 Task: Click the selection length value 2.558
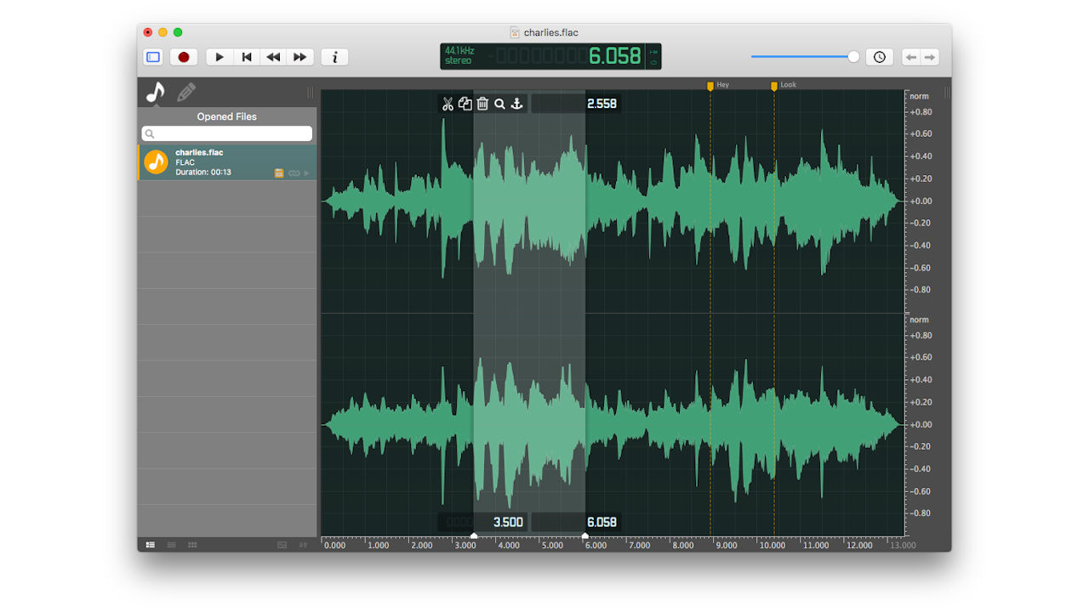pyautogui.click(x=602, y=104)
